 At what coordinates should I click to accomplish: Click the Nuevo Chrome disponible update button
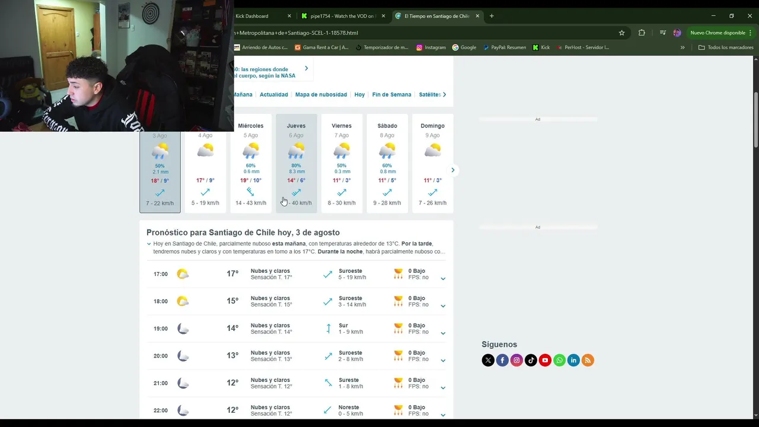720,33
